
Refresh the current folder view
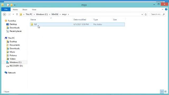146,15
